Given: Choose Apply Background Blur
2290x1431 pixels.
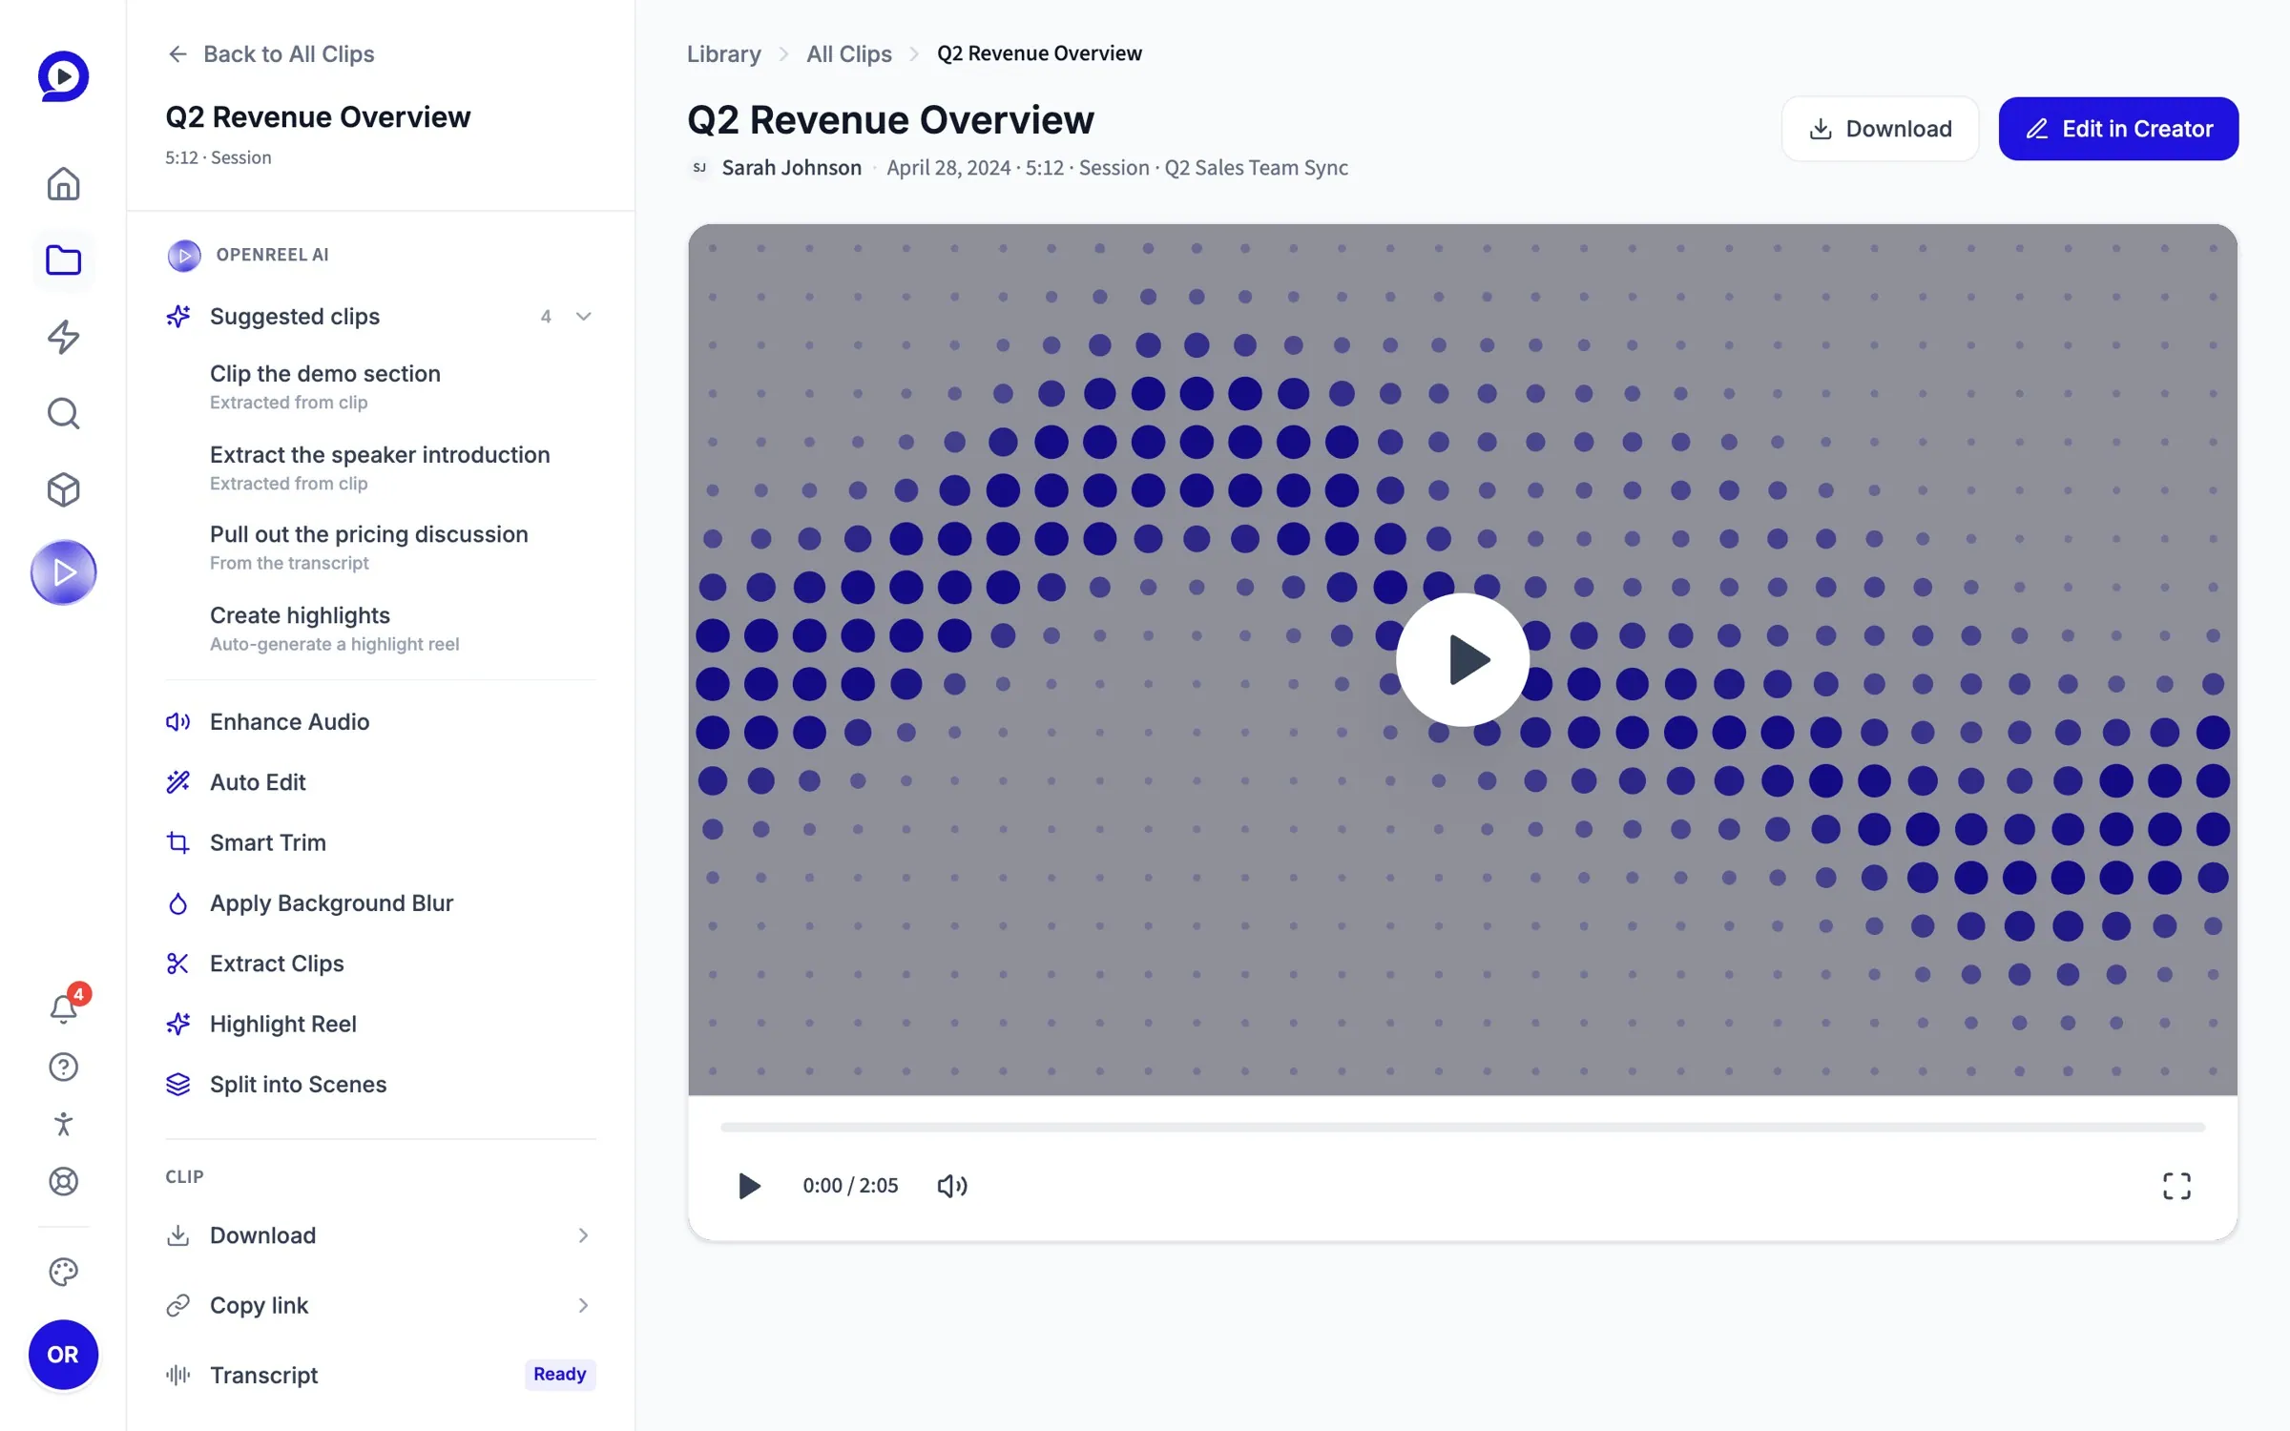Looking at the screenshot, I should (380, 903).
